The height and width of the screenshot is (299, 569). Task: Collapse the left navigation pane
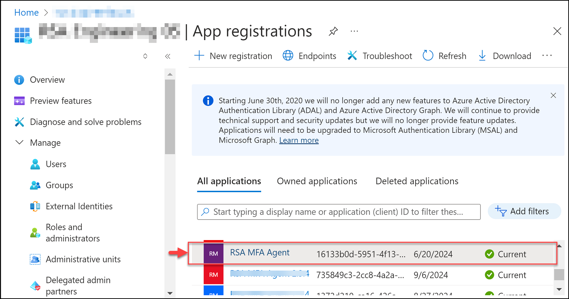point(168,56)
